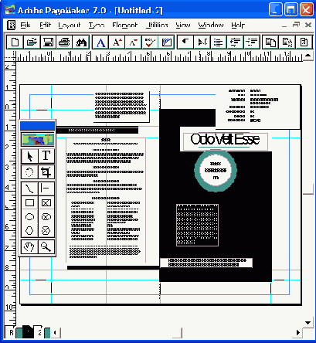
Task: Click the horizontal scrollbar right arrow
Action: pos(298,332)
